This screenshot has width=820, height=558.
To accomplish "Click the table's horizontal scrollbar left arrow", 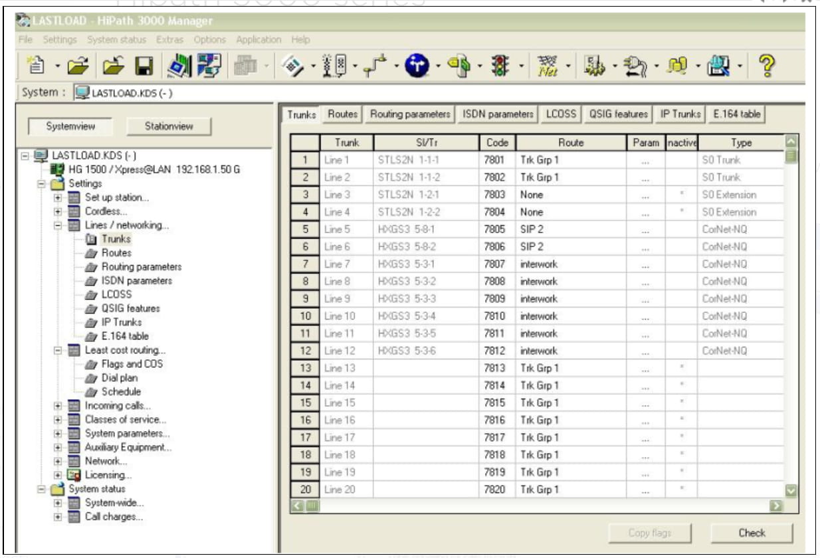I will 298,506.
